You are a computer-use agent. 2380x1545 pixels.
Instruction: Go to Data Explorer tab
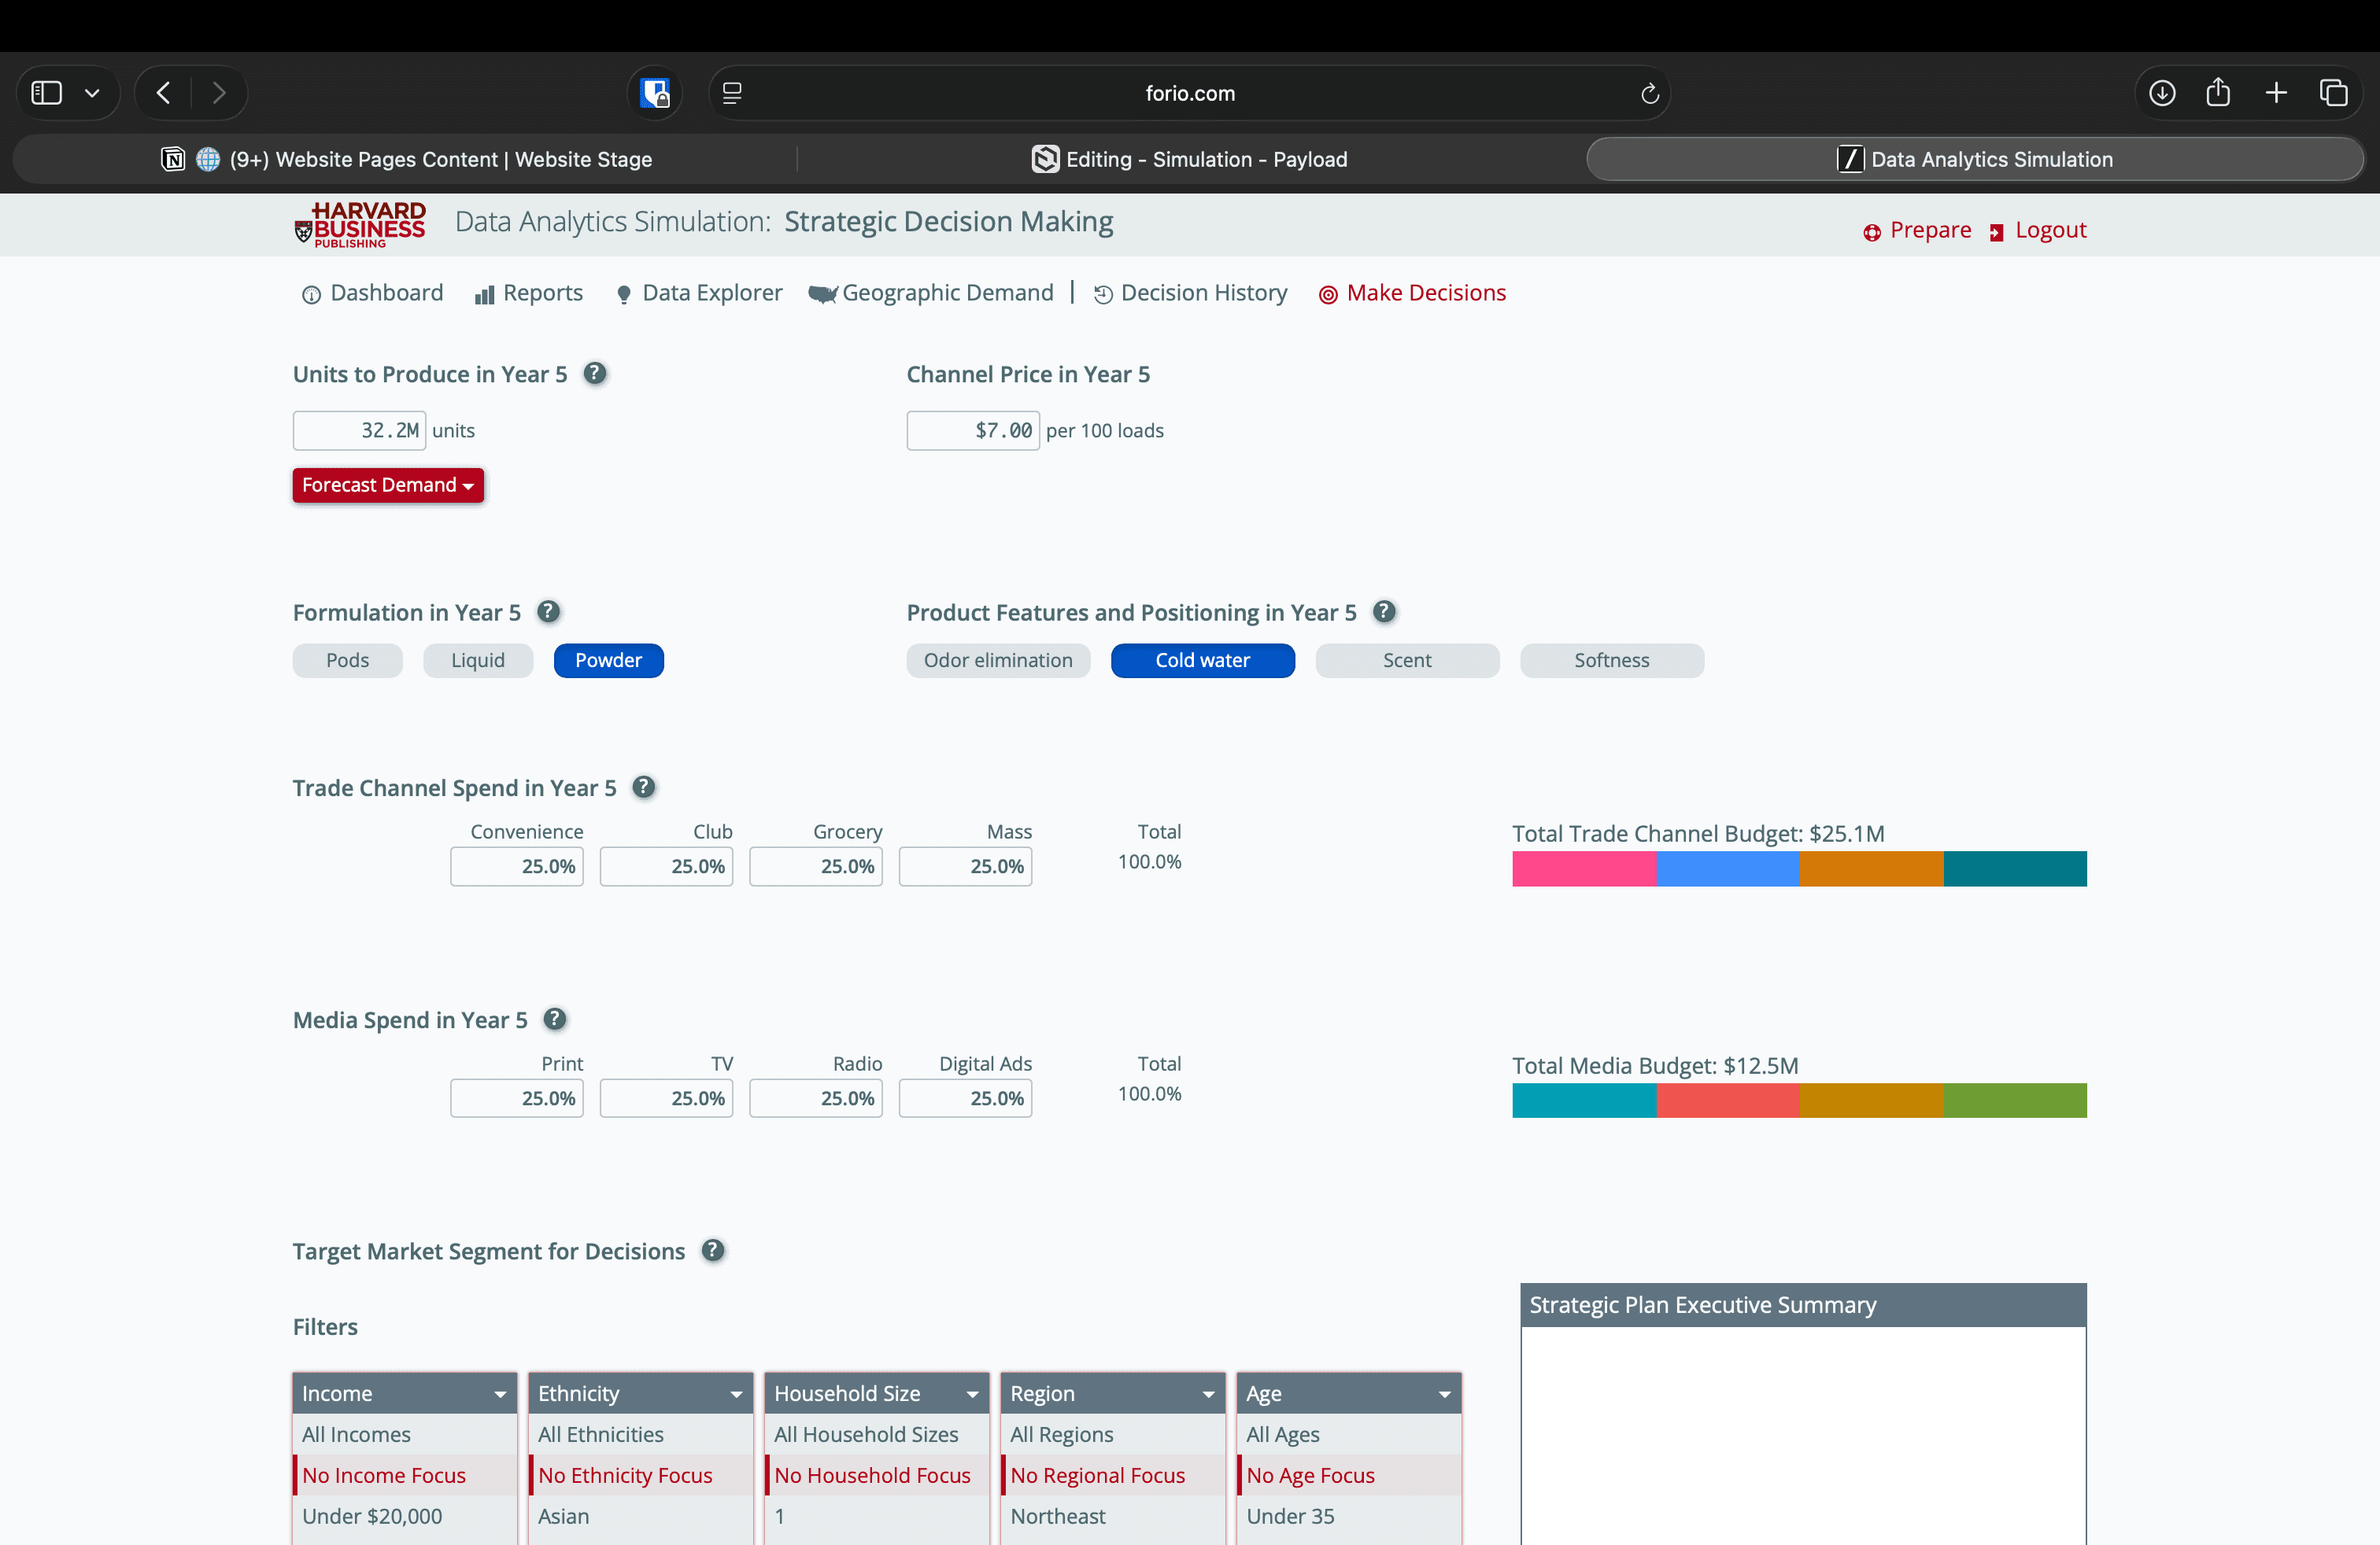(699, 293)
